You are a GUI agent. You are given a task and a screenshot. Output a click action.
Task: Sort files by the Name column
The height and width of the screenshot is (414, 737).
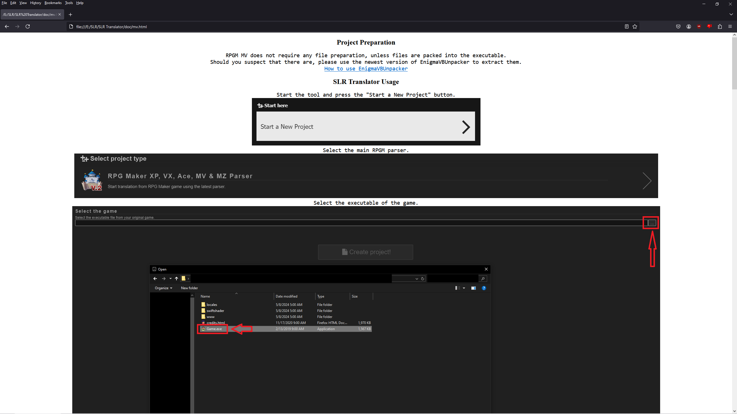[x=236, y=296]
